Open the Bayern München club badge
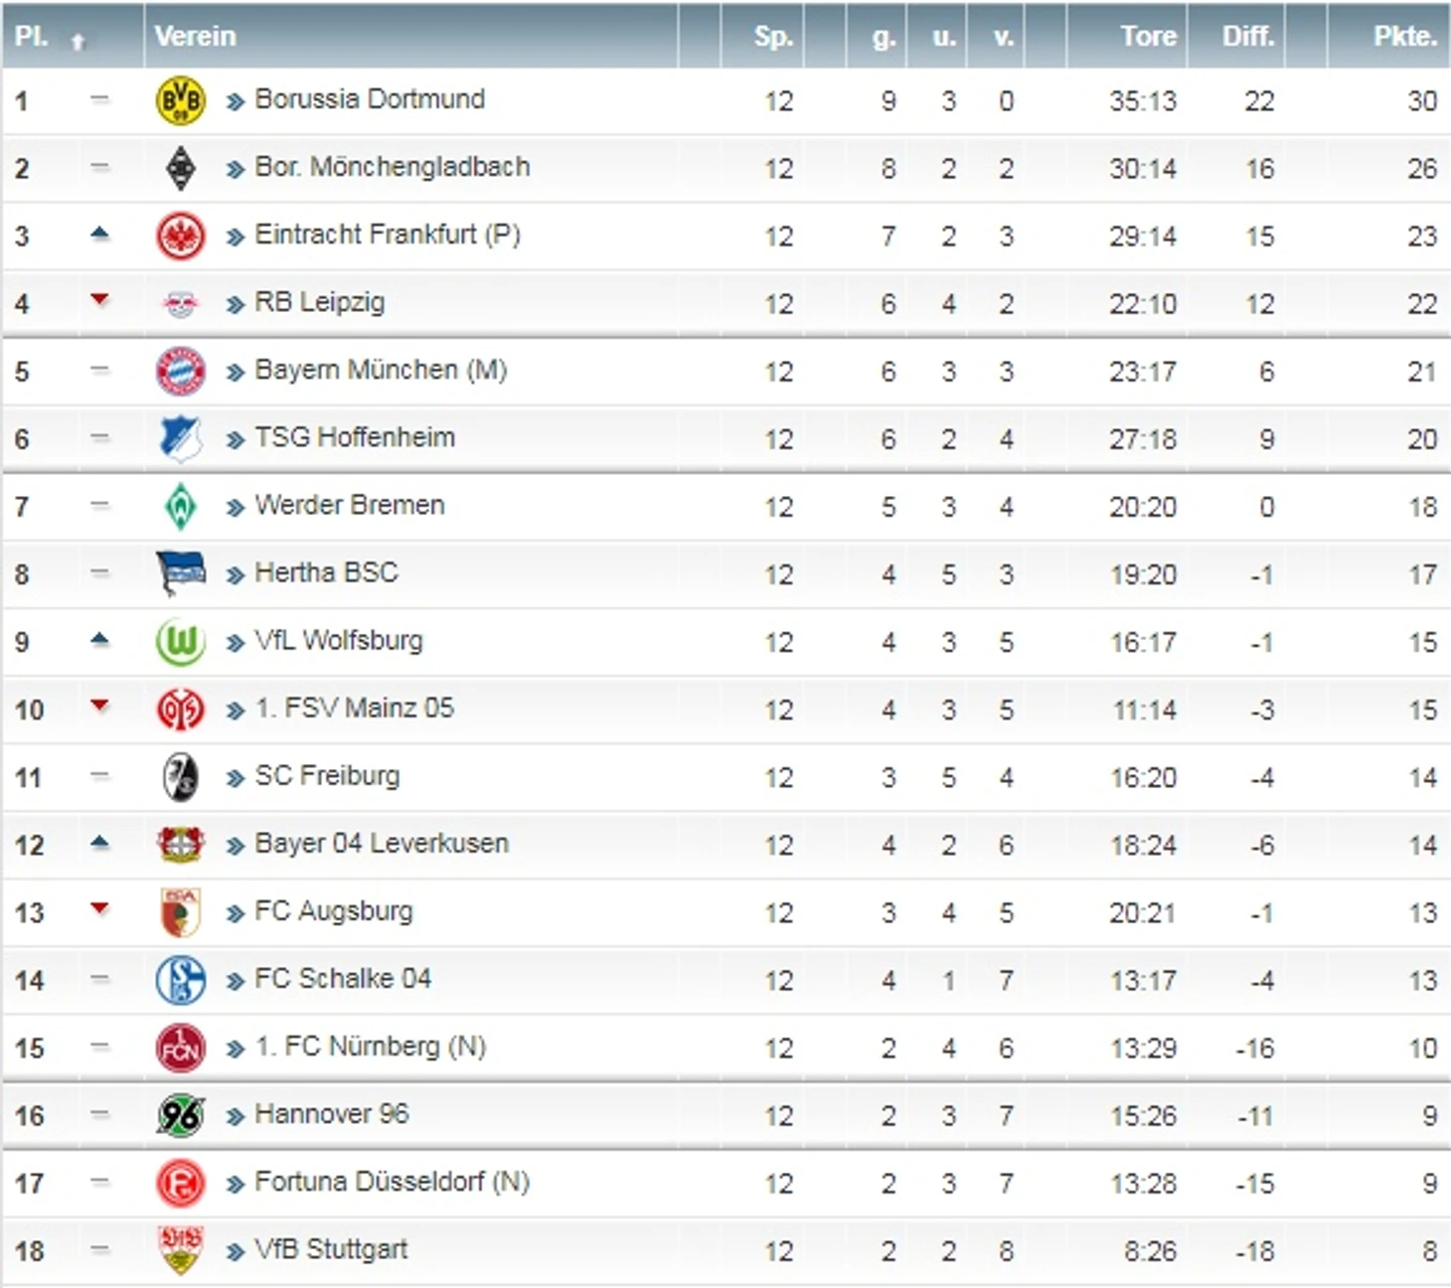The image size is (1451, 1288). coord(180,372)
